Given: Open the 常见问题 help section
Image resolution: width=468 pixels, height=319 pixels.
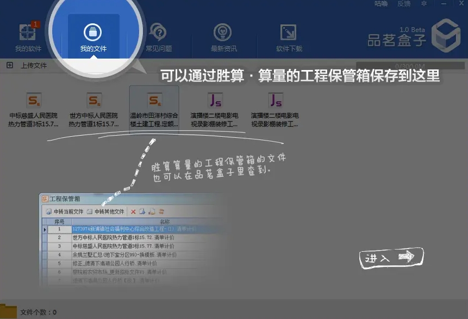Looking at the screenshot, I should 158,34.
